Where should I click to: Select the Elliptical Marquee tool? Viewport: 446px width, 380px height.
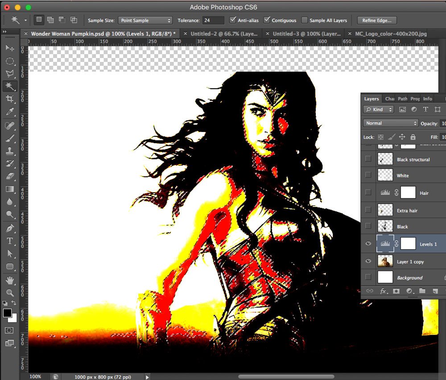(10, 61)
